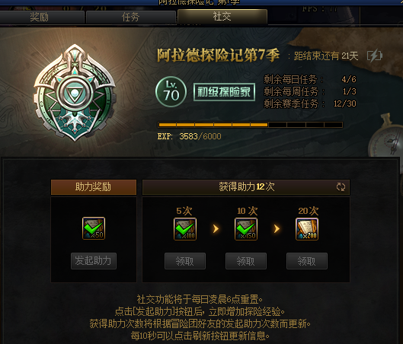Click the 10次 x150 reward icon

click(x=246, y=229)
